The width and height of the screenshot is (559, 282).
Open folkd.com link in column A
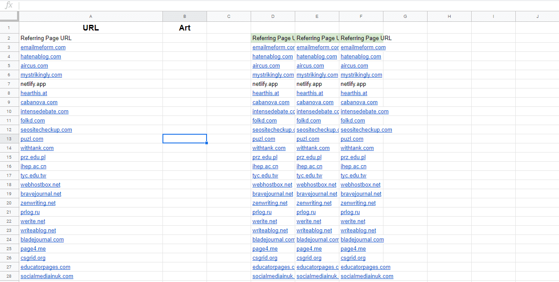tap(33, 120)
